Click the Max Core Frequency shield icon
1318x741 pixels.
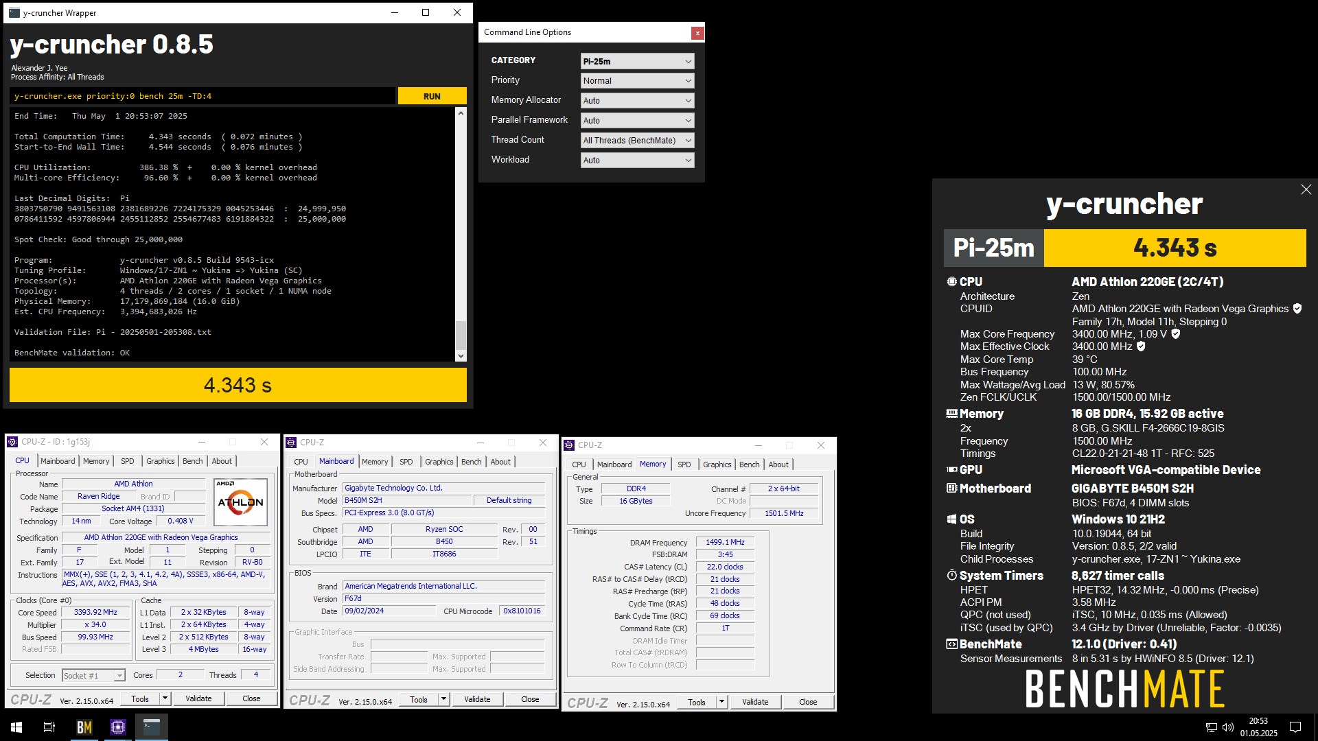tap(1175, 333)
